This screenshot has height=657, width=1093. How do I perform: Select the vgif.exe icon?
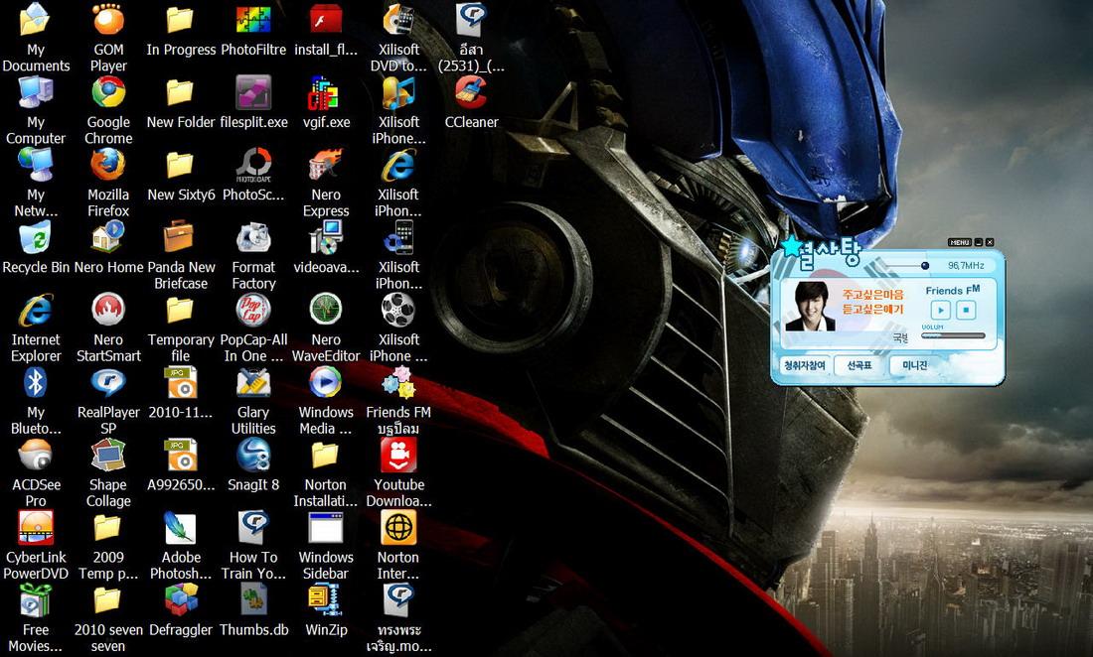(x=326, y=102)
